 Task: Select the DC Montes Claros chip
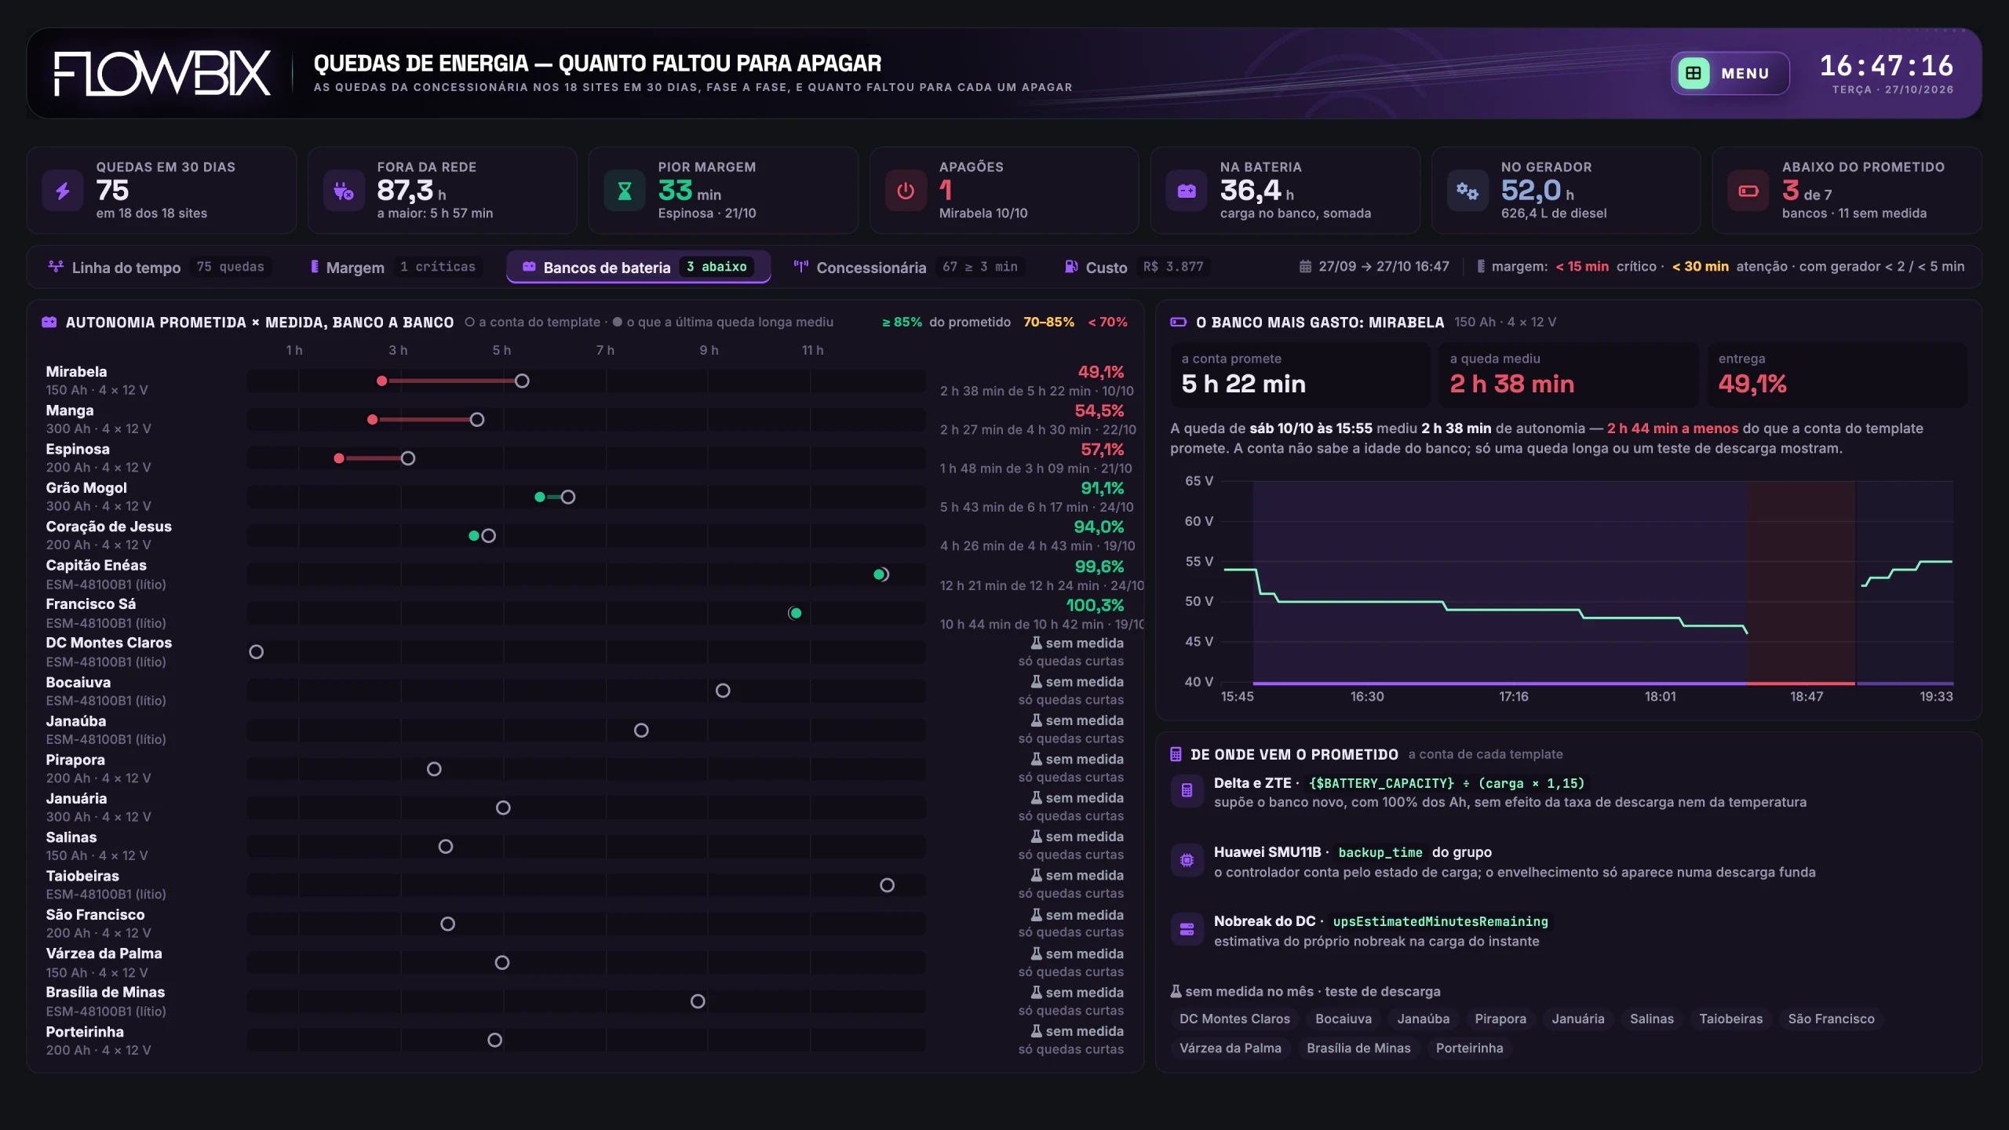tap(1234, 1019)
